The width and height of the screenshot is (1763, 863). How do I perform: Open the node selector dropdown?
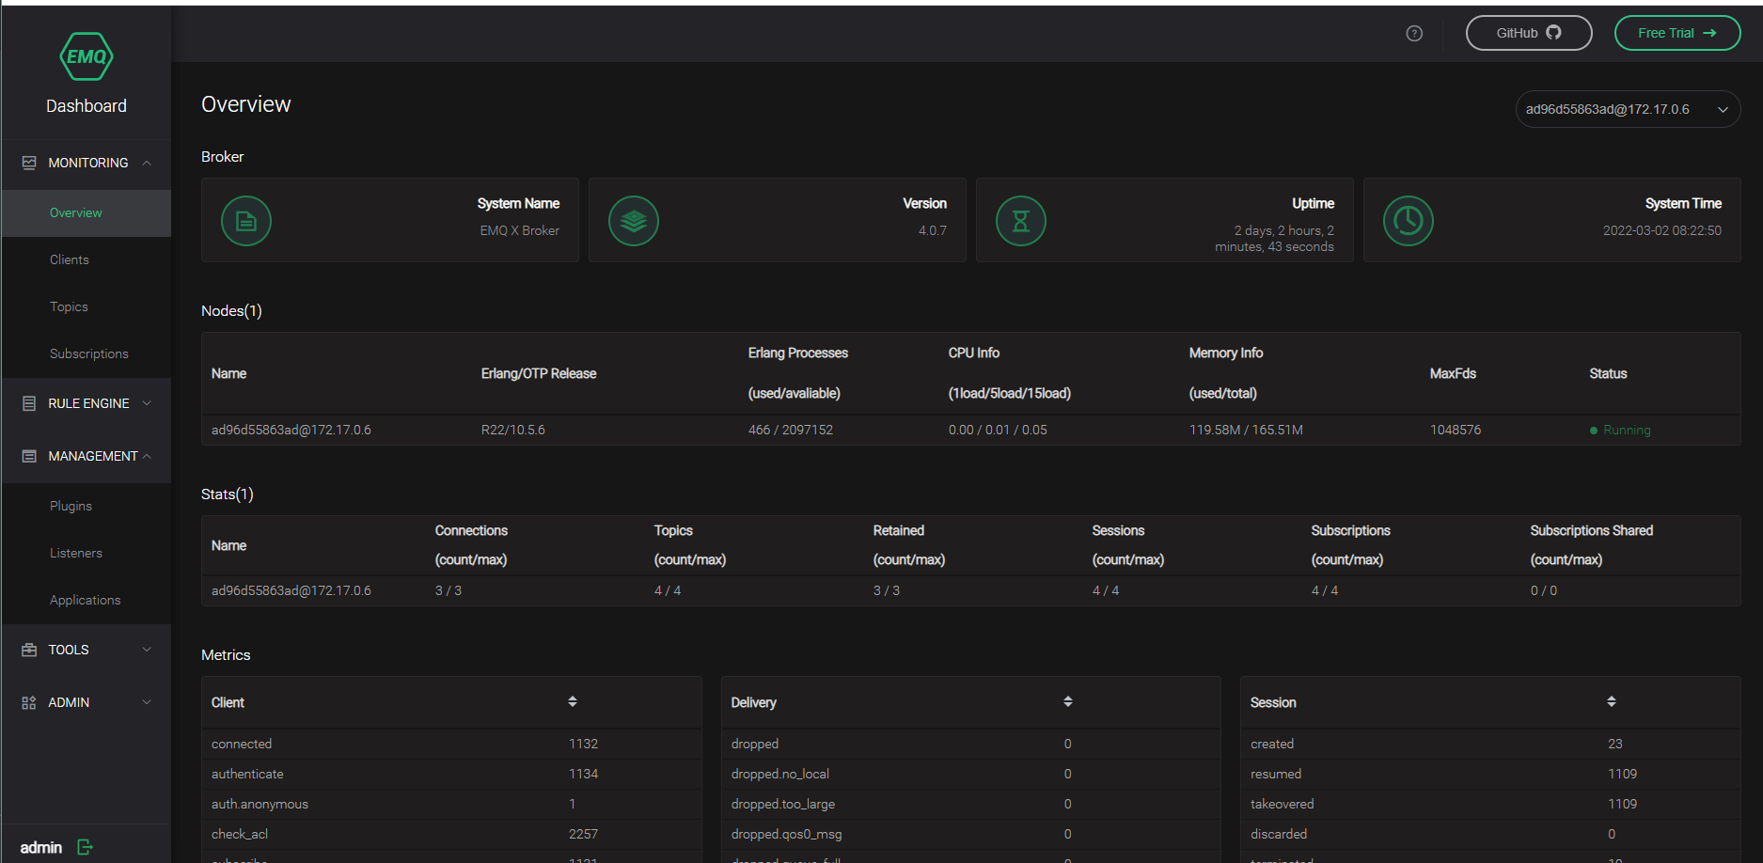pos(1628,109)
